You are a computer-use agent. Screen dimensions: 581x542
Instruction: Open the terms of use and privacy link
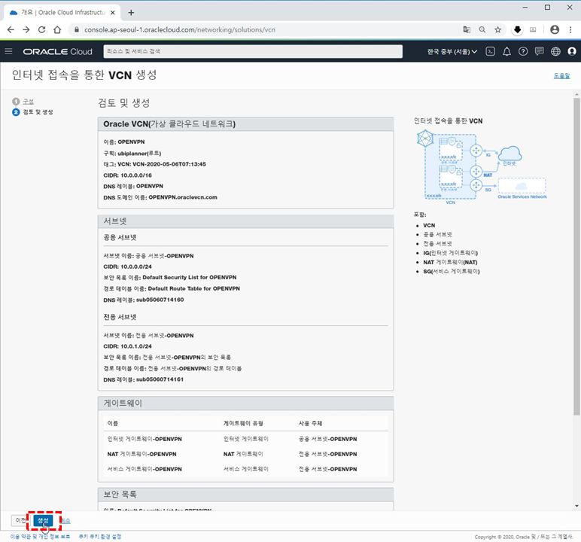(x=40, y=537)
